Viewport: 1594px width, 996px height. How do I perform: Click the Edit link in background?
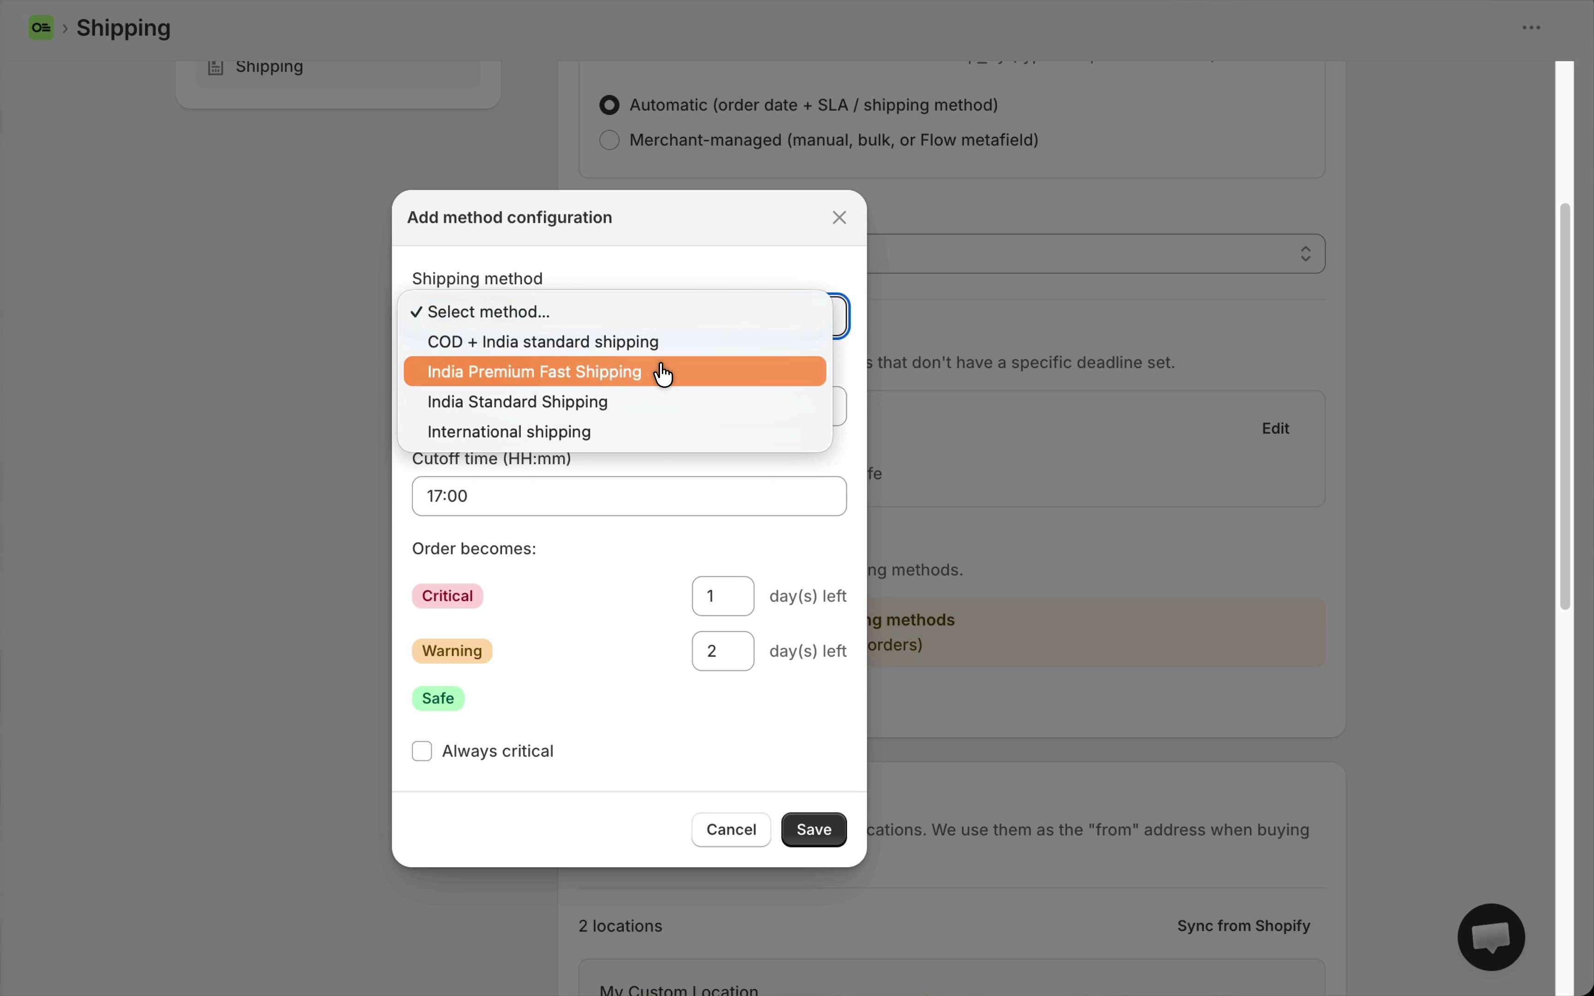1275,428
